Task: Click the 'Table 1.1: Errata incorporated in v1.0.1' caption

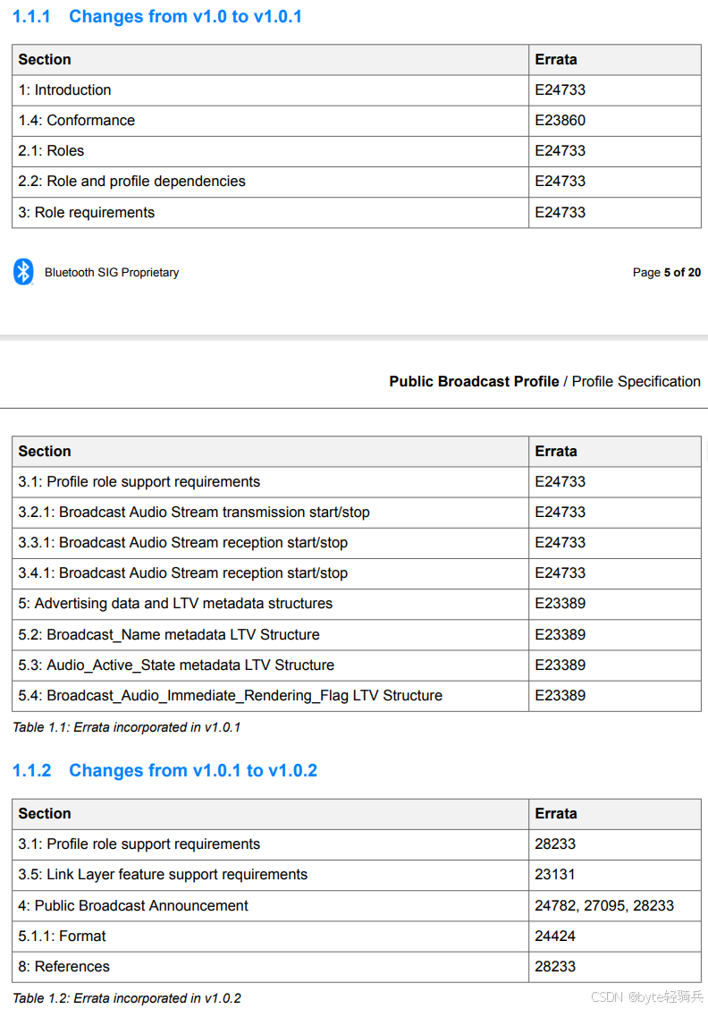Action: click(127, 727)
